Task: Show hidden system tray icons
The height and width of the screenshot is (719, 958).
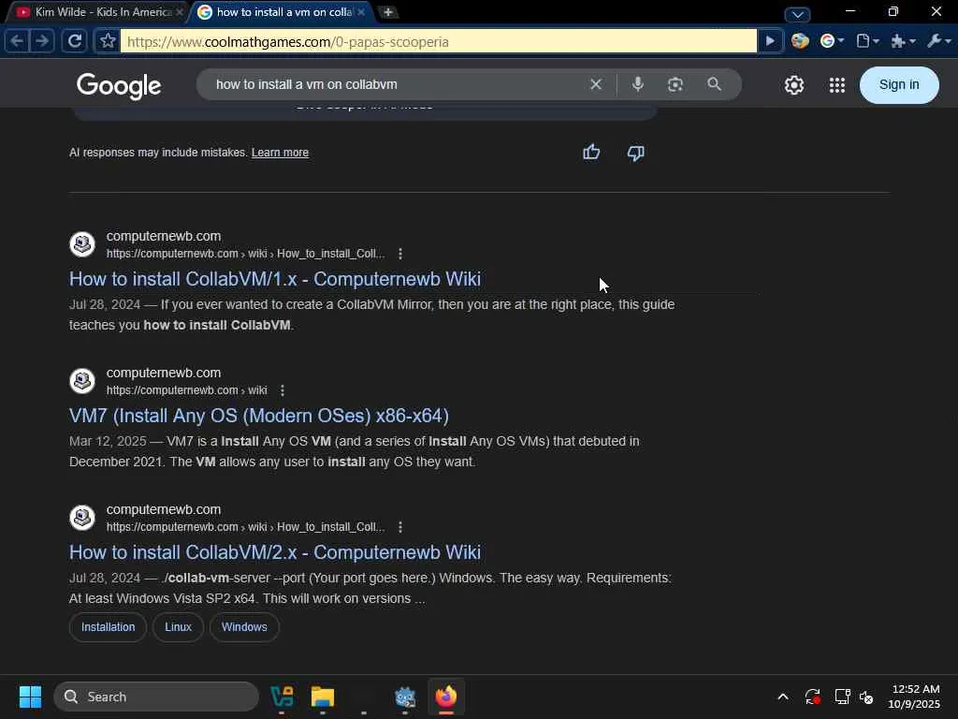Action: pyautogui.click(x=783, y=697)
